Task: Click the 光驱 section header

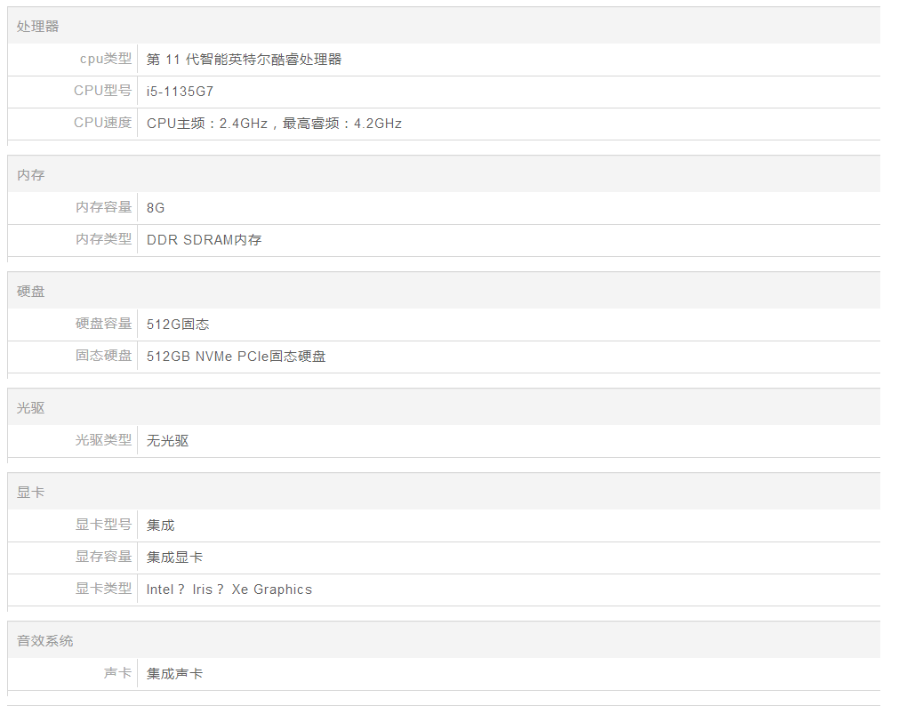Action: 30,408
